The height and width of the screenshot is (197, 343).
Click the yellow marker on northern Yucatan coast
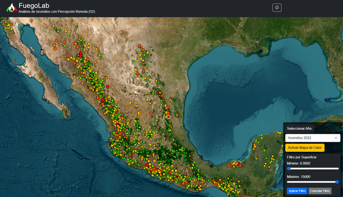pyautogui.click(x=279, y=133)
